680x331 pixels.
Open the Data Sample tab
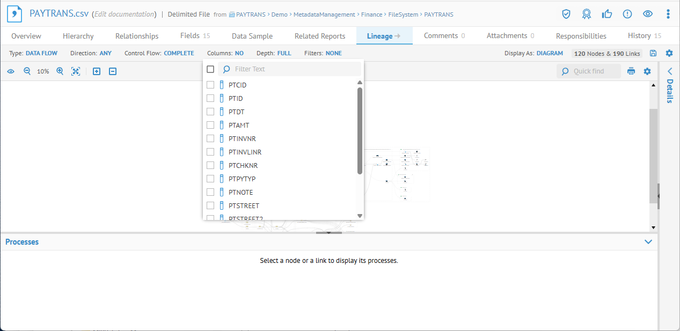252,36
